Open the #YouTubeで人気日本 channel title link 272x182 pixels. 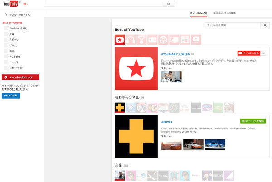click(x=175, y=54)
